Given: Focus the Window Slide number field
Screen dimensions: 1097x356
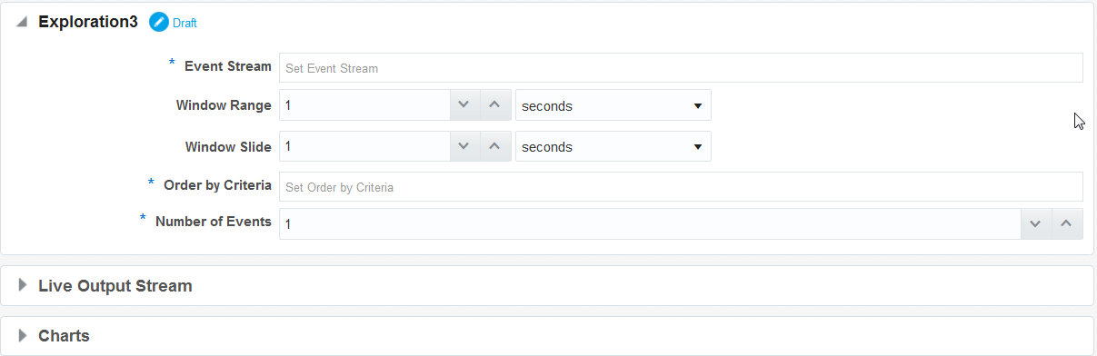Looking at the screenshot, I should click(x=364, y=146).
